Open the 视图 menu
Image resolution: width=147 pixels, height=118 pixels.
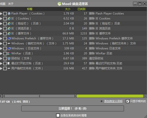click(x=3, y=4)
